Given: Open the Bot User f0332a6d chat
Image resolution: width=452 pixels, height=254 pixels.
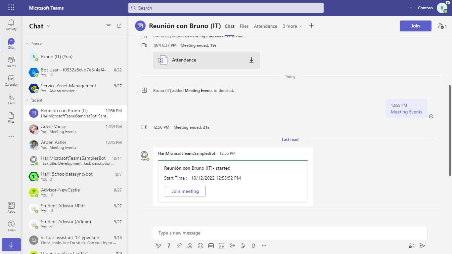Looking at the screenshot, I should point(75,72).
